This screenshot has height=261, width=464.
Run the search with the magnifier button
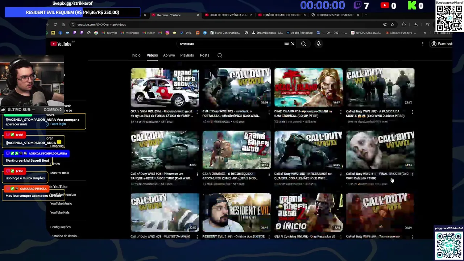[x=303, y=44]
